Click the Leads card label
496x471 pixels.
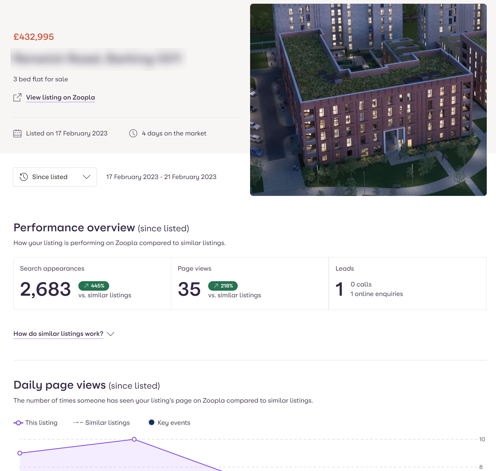(345, 269)
